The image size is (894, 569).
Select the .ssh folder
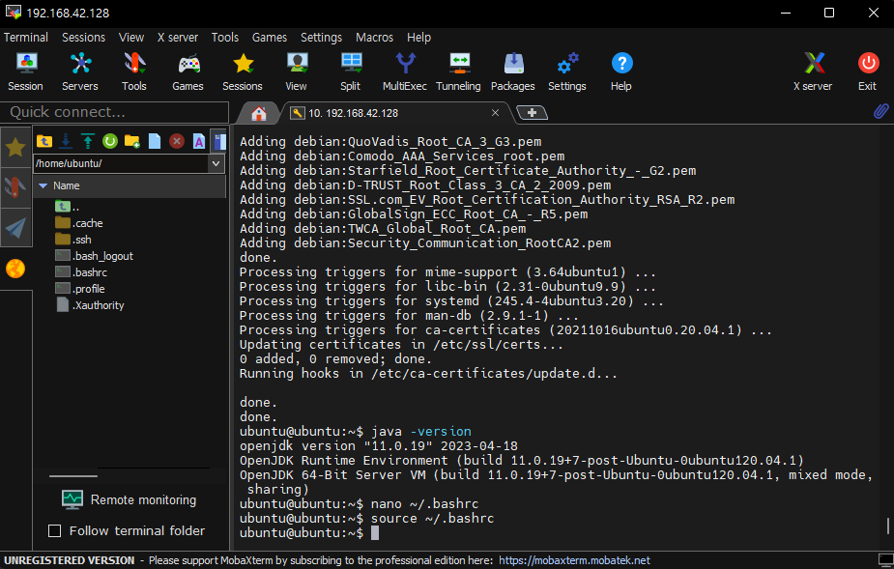pyautogui.click(x=73, y=240)
